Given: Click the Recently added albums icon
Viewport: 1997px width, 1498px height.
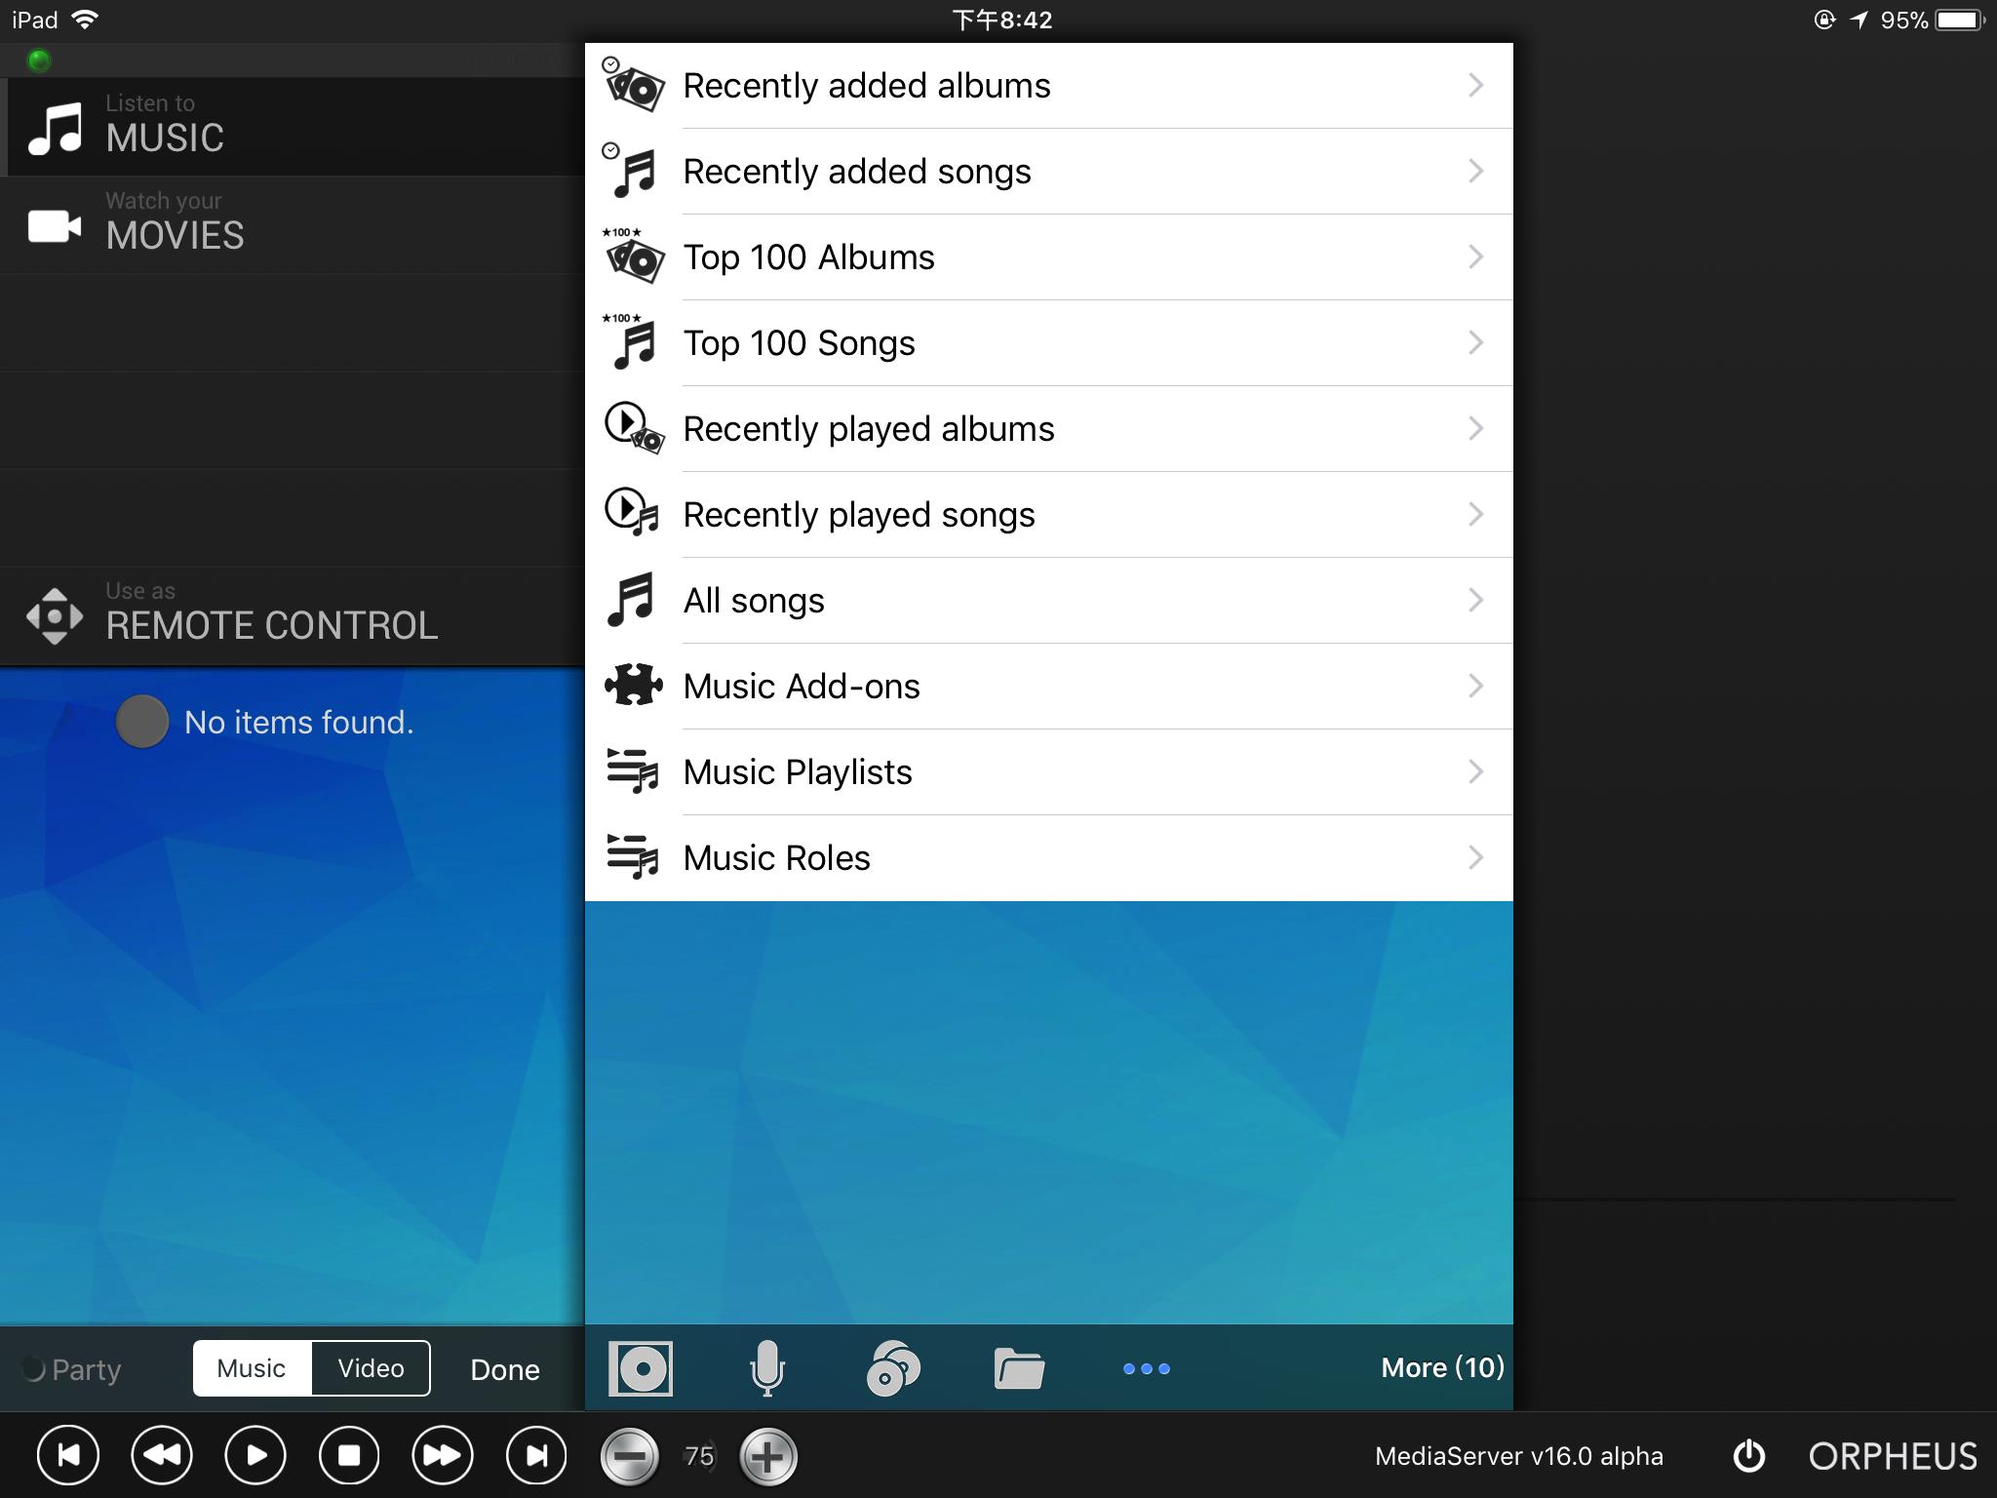Looking at the screenshot, I should click(633, 86).
